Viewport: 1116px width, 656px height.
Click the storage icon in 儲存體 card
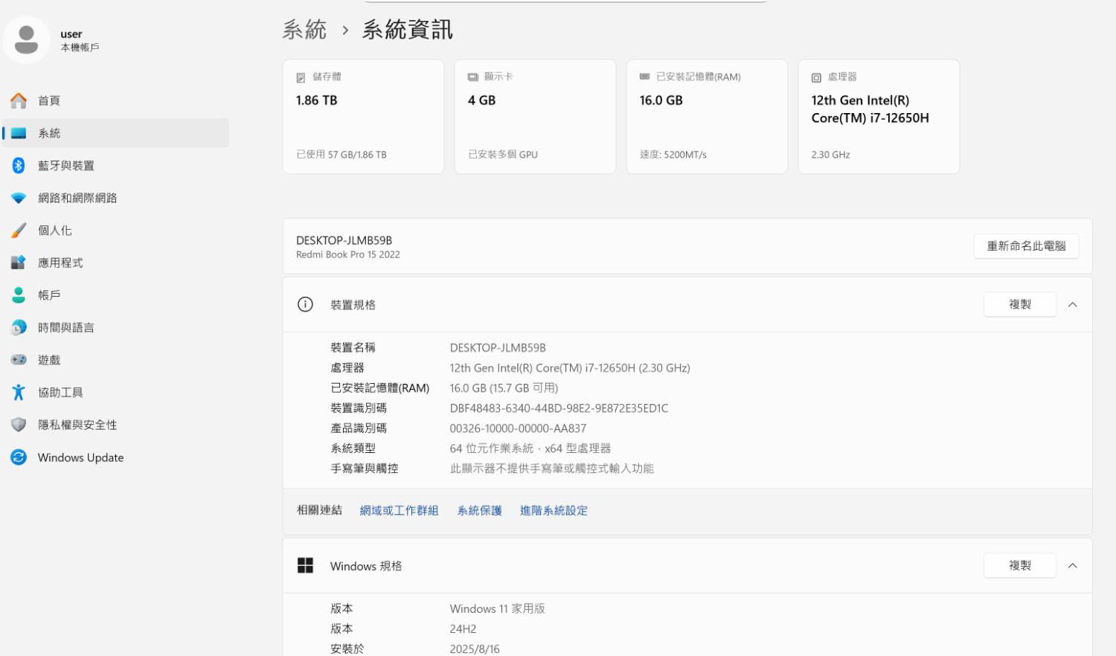(x=301, y=77)
